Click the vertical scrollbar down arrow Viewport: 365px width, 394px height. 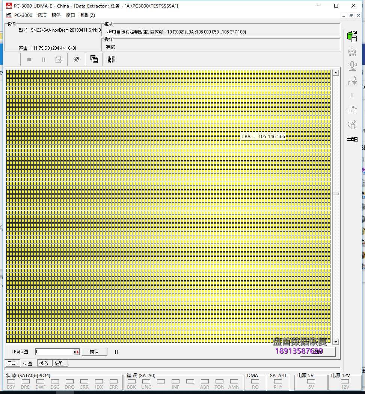(x=336, y=341)
